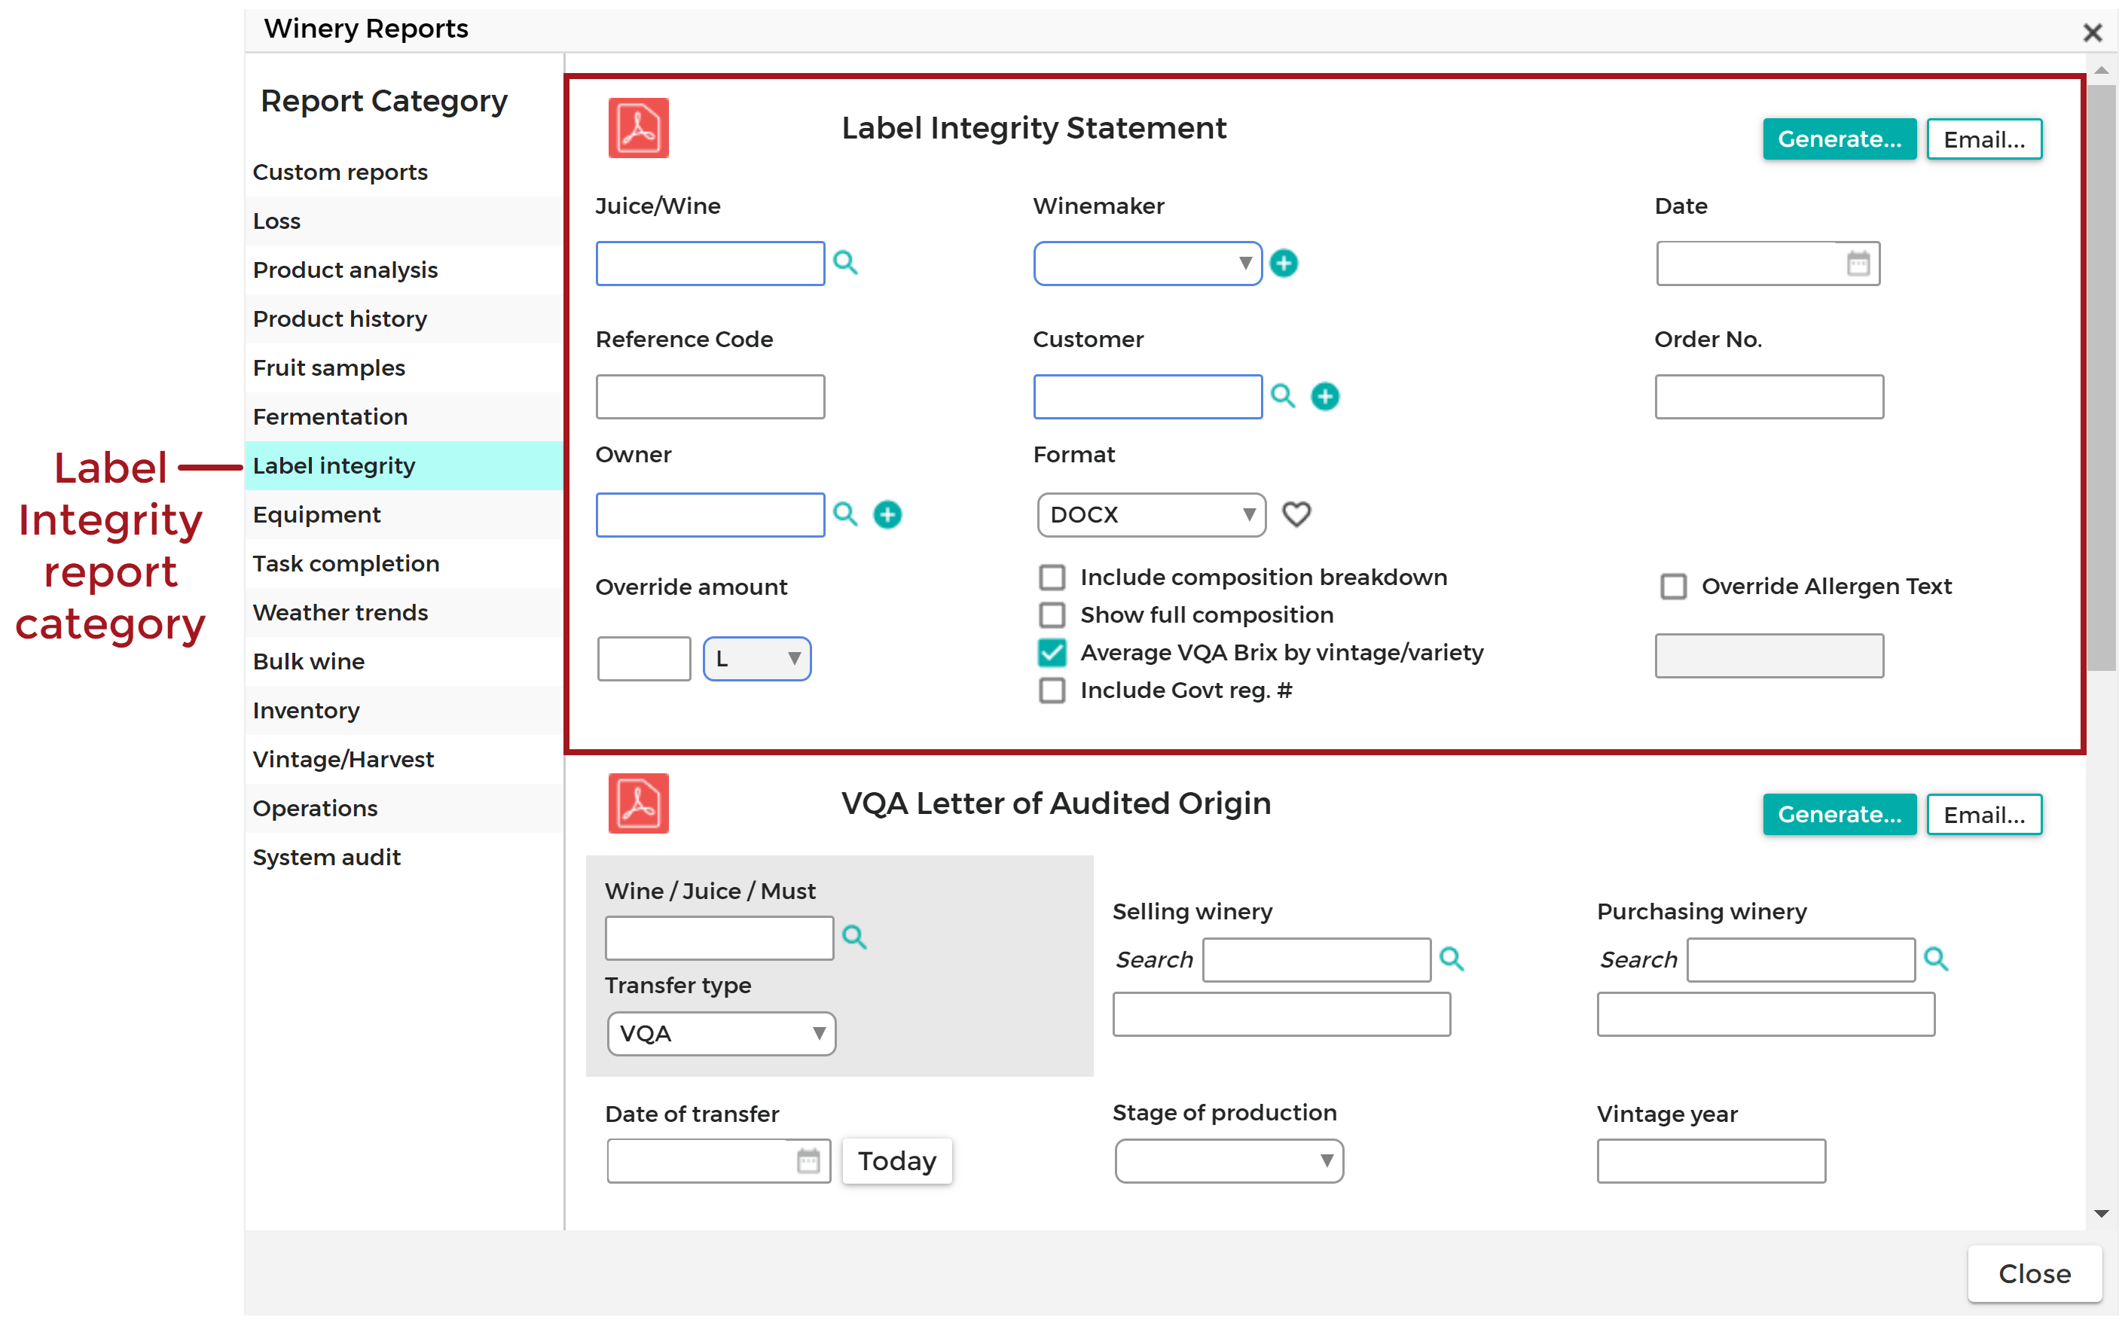
Task: Select the Custom reports category
Action: (x=404, y=172)
